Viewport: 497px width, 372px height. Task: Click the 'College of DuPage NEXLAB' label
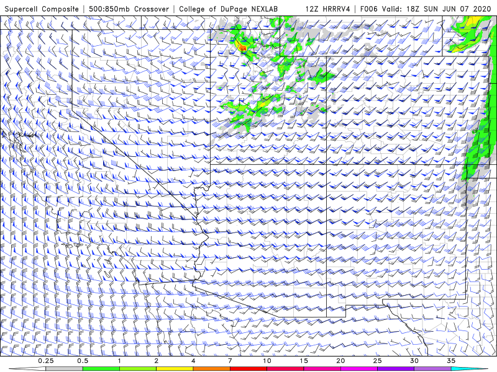[228, 9]
